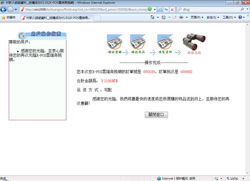Open the 工具(O) dropdown menu

[x=229, y=17]
